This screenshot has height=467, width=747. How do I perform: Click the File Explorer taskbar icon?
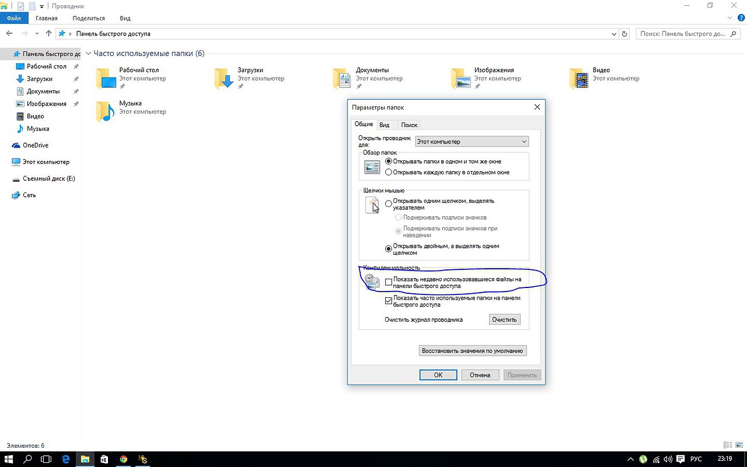(85, 459)
